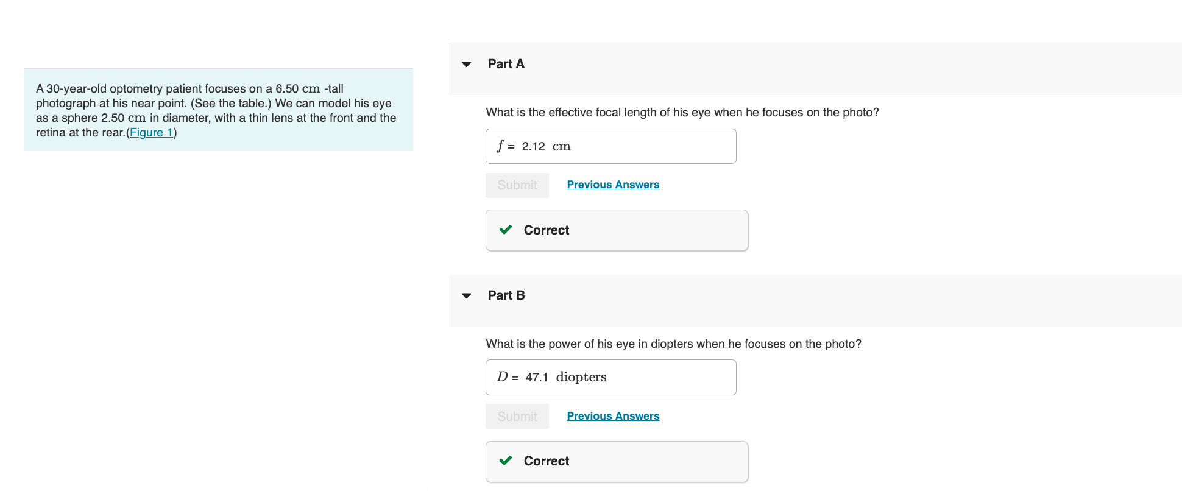The height and width of the screenshot is (491, 1182).
Task: Click the Correct confirmation box in Part B
Action: pos(617,461)
